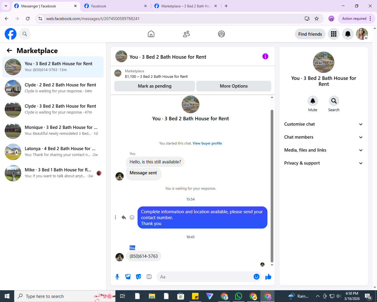
Task: Switch to Marketplace 3 Bed 2 Bath tab
Action: (186, 6)
